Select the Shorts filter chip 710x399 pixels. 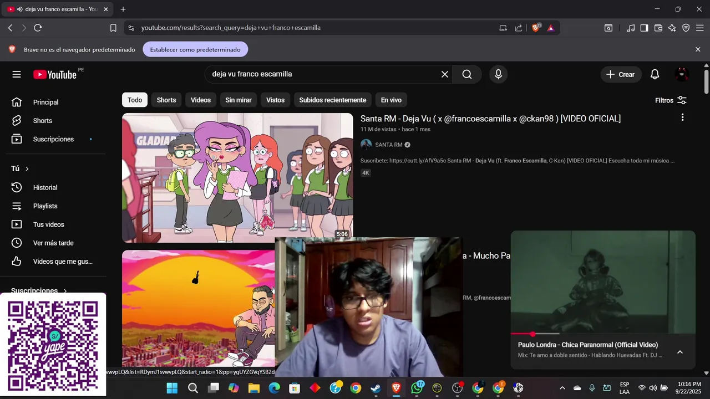point(166,100)
